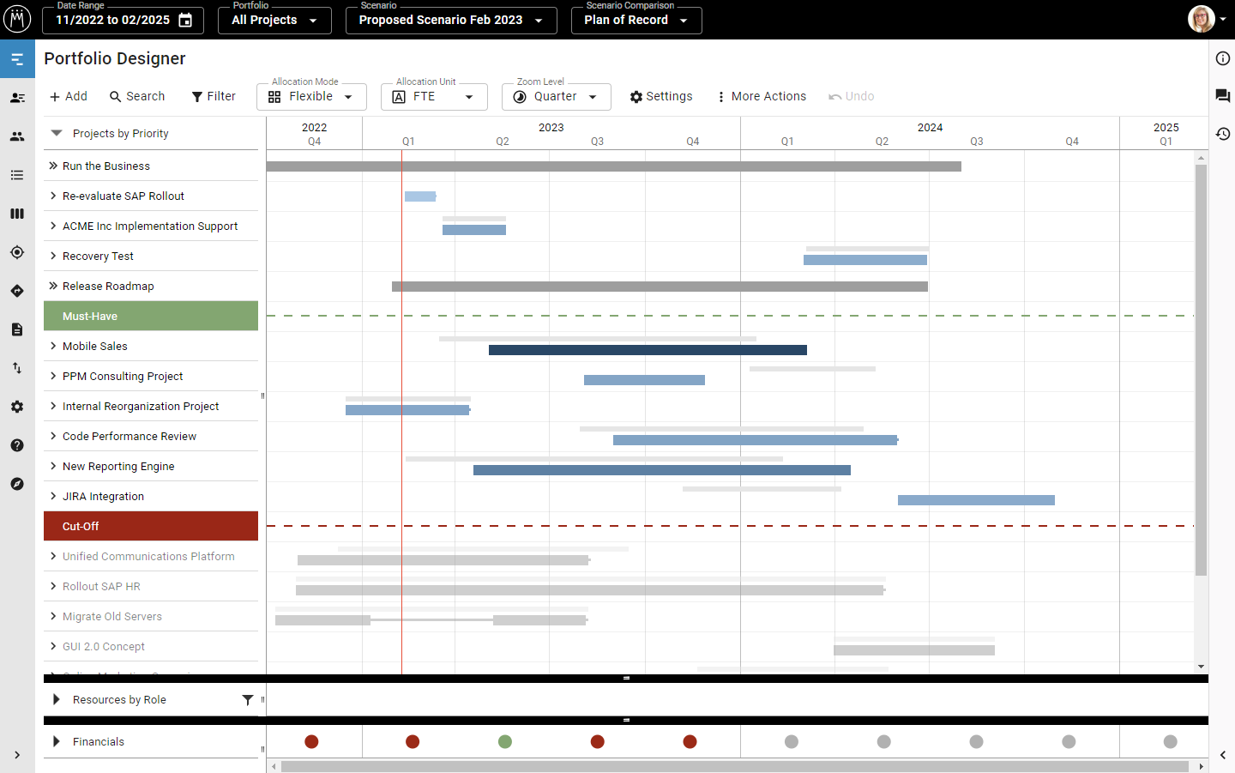The width and height of the screenshot is (1235, 773).
Task: Expand the Financials section
Action: [56, 741]
